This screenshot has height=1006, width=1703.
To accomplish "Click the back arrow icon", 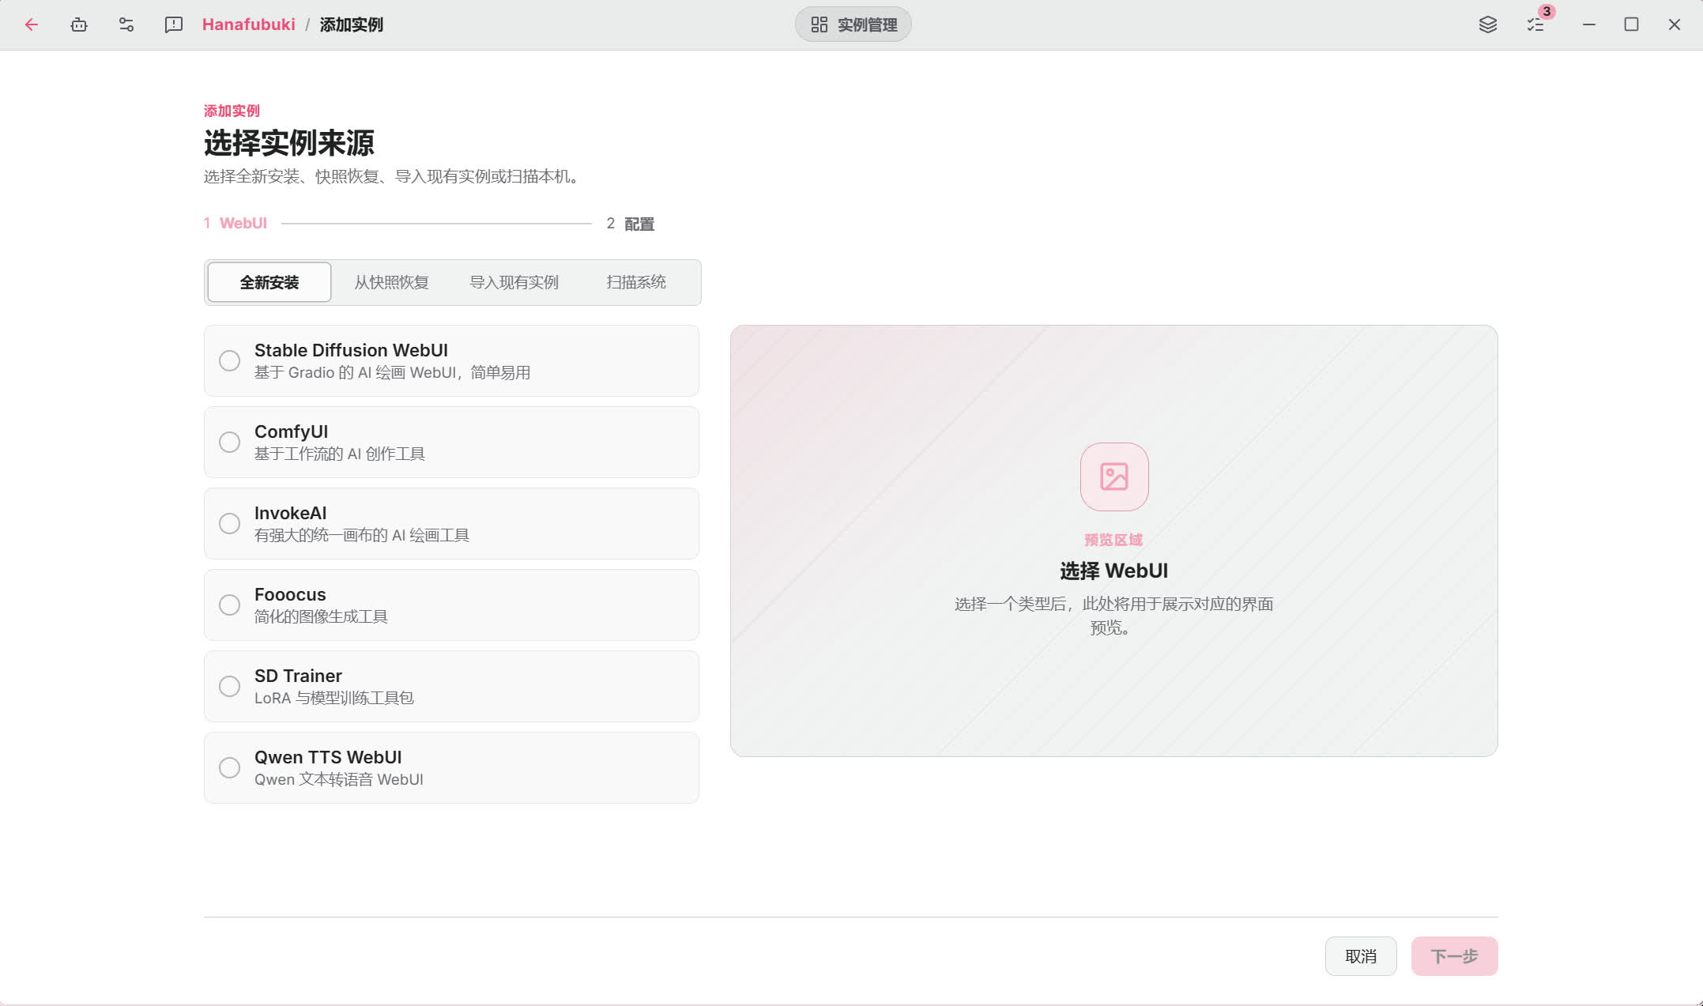I will 32,24.
